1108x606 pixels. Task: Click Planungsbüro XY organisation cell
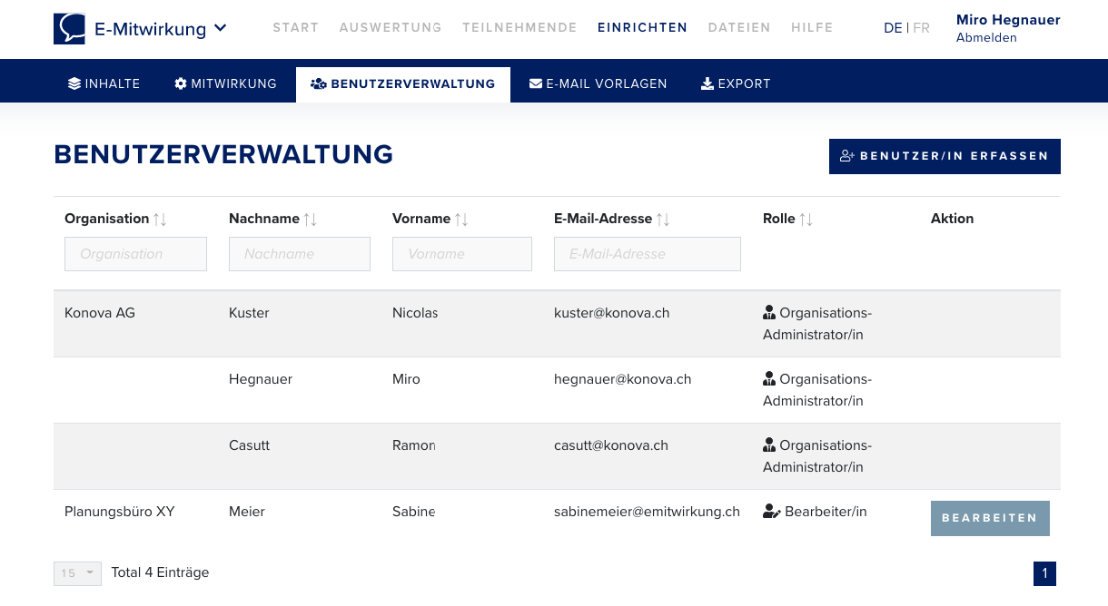[x=120, y=512]
